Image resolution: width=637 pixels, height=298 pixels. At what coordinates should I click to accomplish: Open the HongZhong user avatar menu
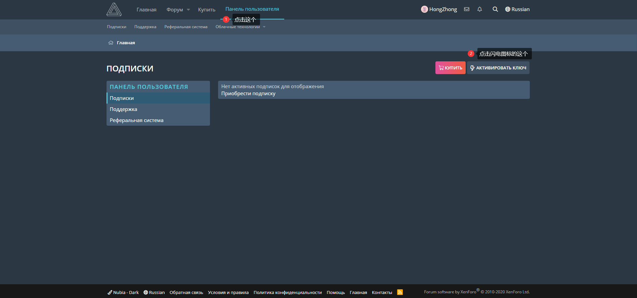pos(424,9)
